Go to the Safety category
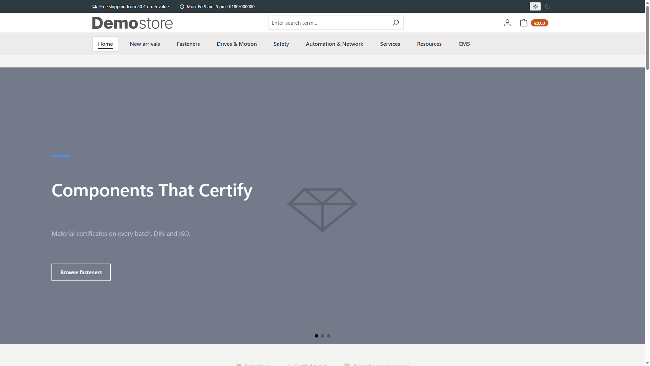 pyautogui.click(x=281, y=44)
